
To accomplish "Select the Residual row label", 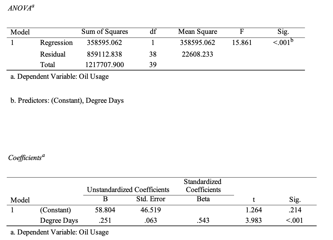I will (x=53, y=54).
